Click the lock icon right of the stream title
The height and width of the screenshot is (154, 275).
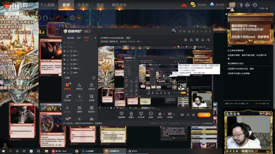(x=191, y=40)
